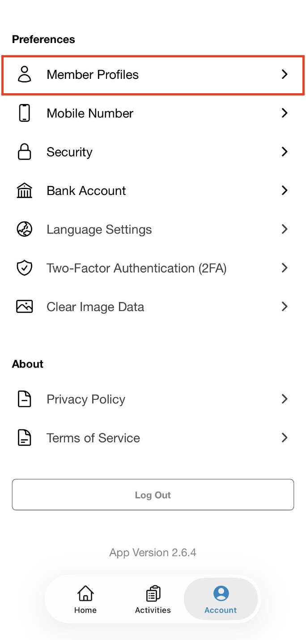Tap the App Version 2.6.4 text
Viewport: 306px width, 640px height.
(153, 552)
